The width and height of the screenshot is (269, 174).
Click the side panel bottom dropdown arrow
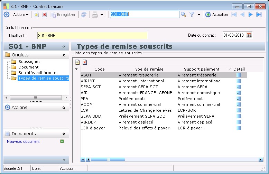(x=64, y=160)
